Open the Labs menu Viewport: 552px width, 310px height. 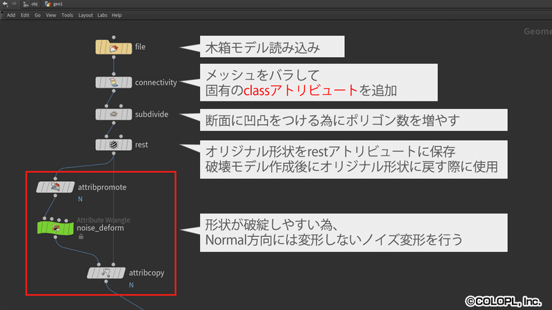point(102,15)
